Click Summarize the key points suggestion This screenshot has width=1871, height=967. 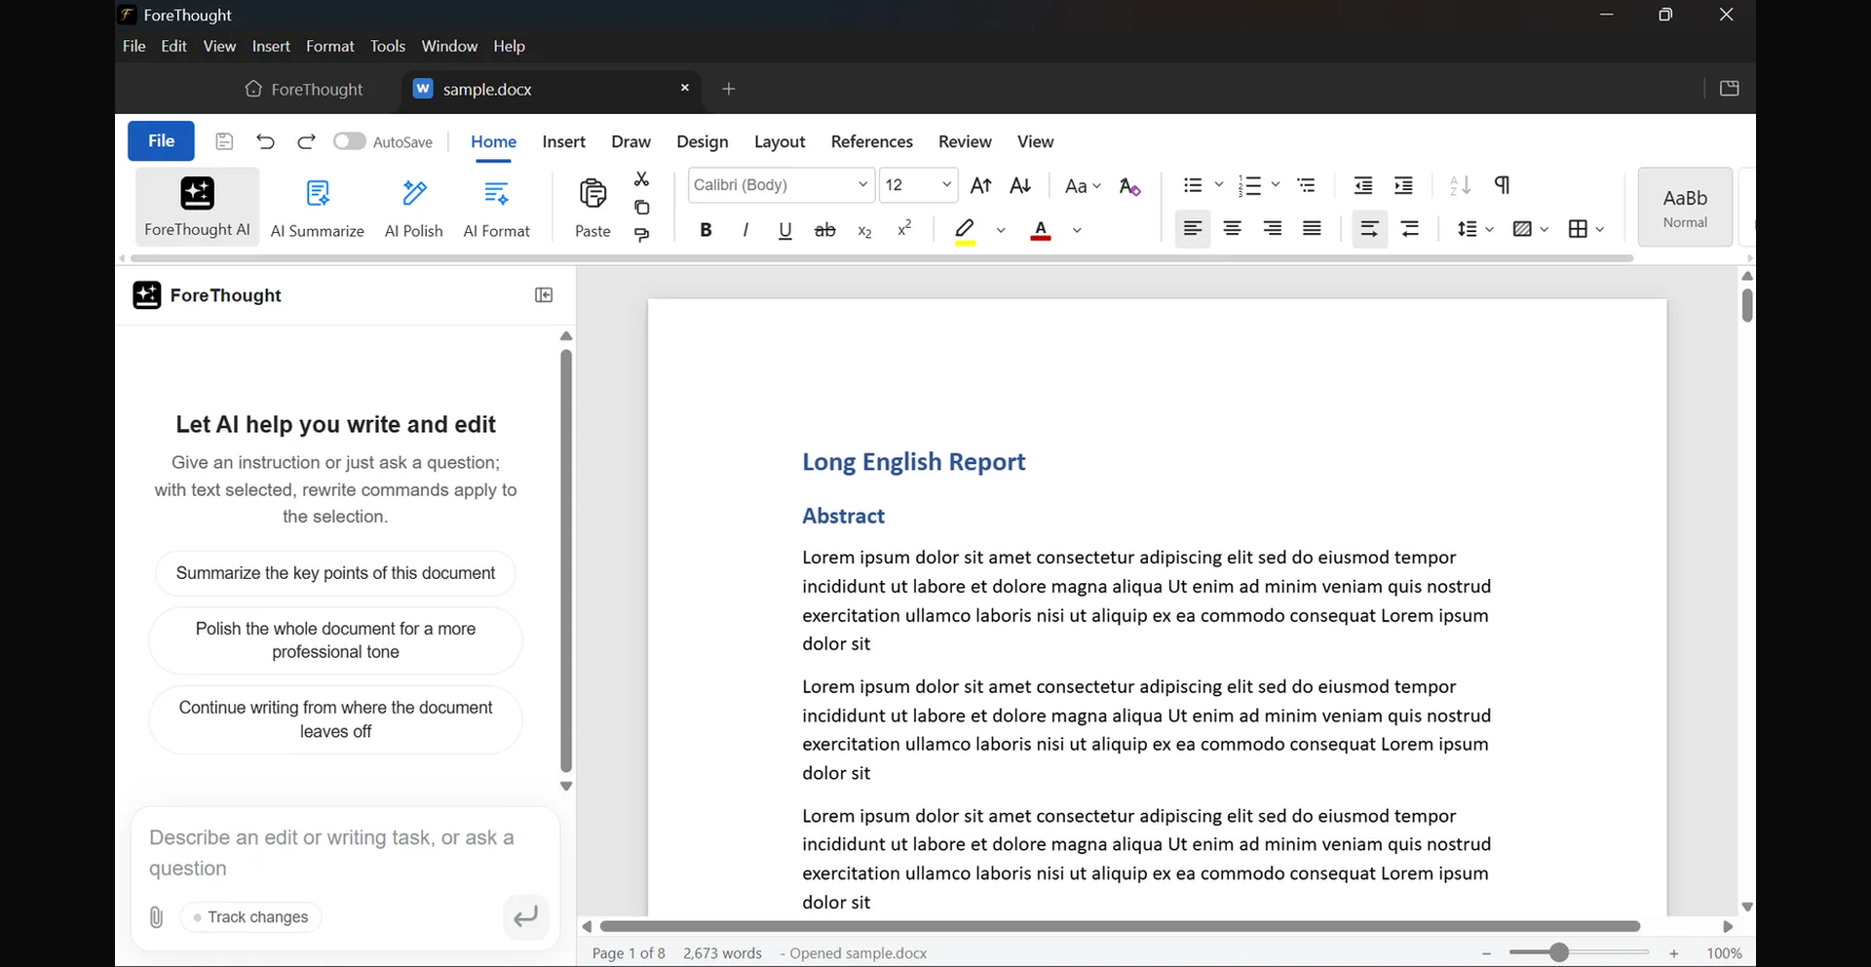(335, 573)
